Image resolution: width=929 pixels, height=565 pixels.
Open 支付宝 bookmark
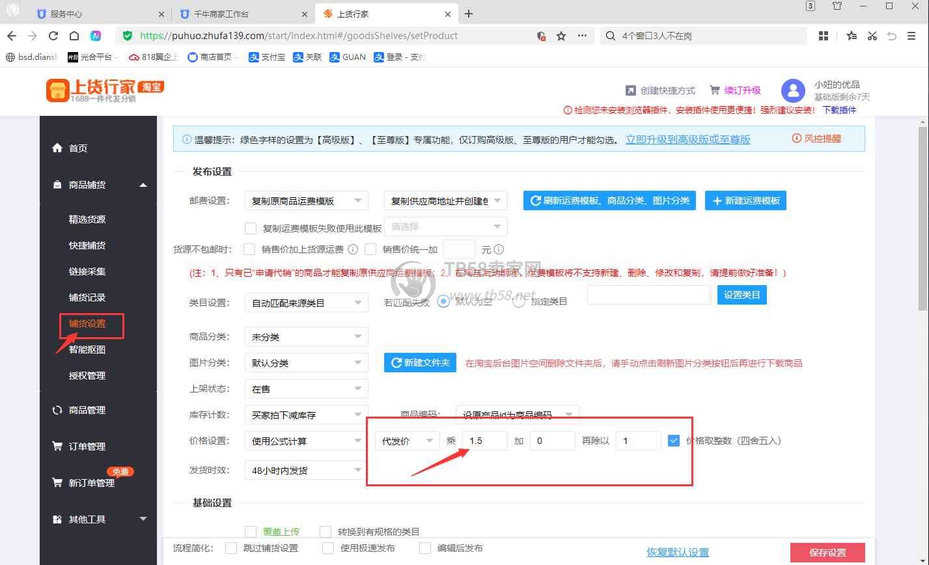point(267,57)
